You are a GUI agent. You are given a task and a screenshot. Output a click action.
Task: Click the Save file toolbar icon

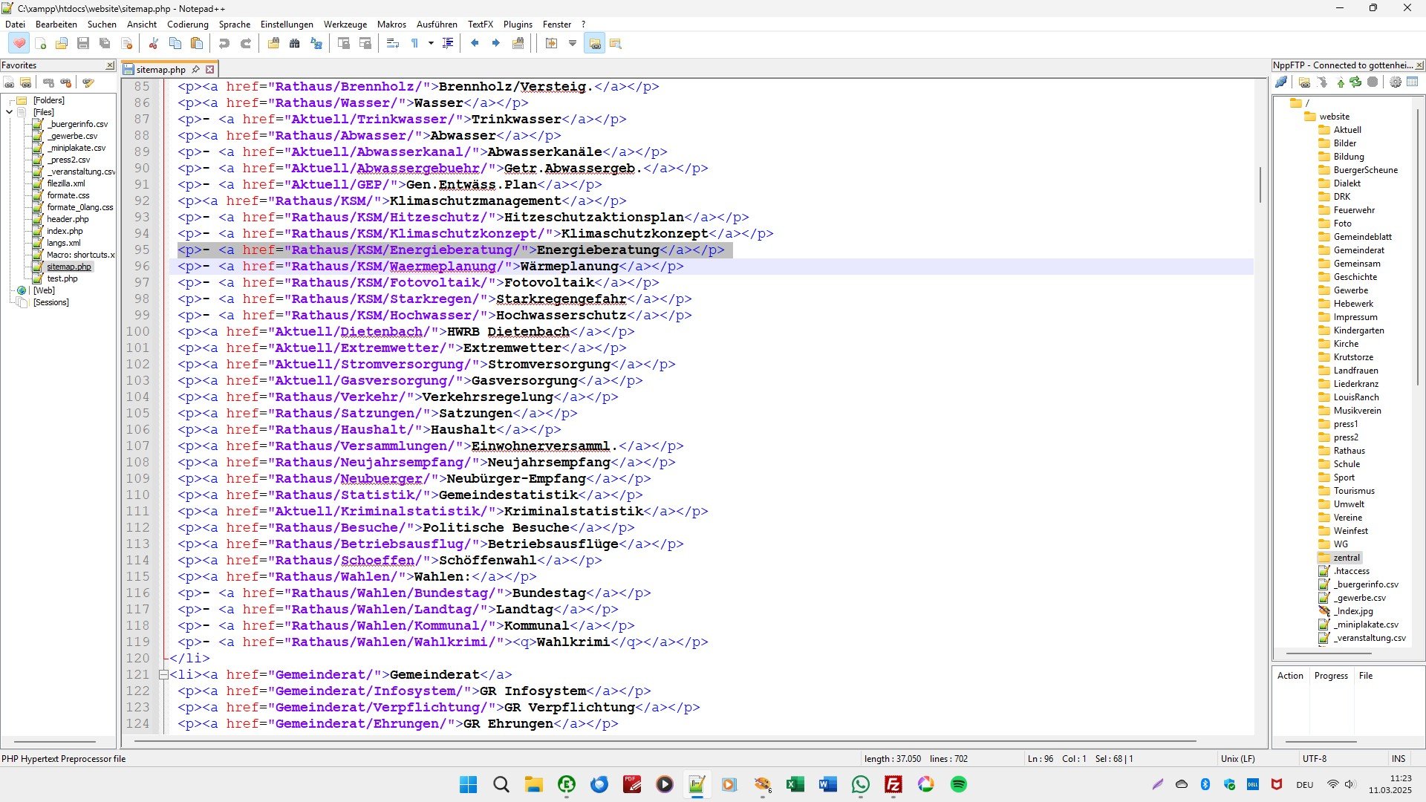coord(83,43)
